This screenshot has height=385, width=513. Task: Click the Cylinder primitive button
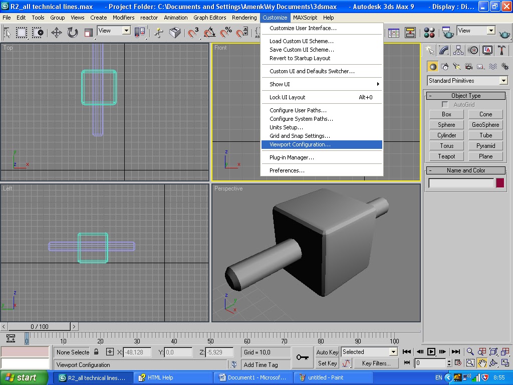[446, 135]
